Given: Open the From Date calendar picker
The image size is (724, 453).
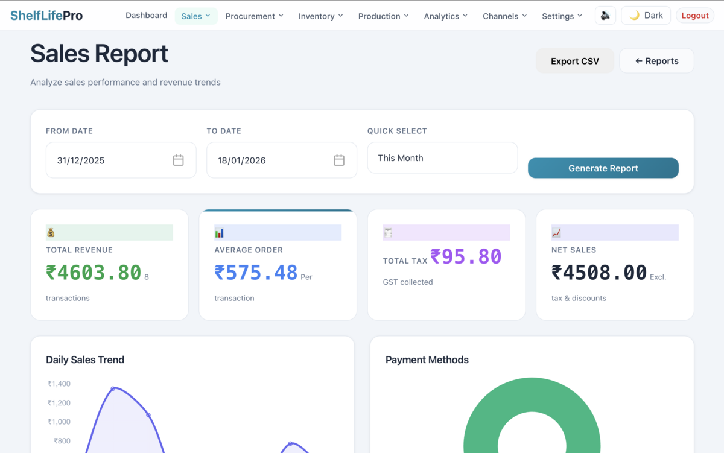Looking at the screenshot, I should pos(178,160).
